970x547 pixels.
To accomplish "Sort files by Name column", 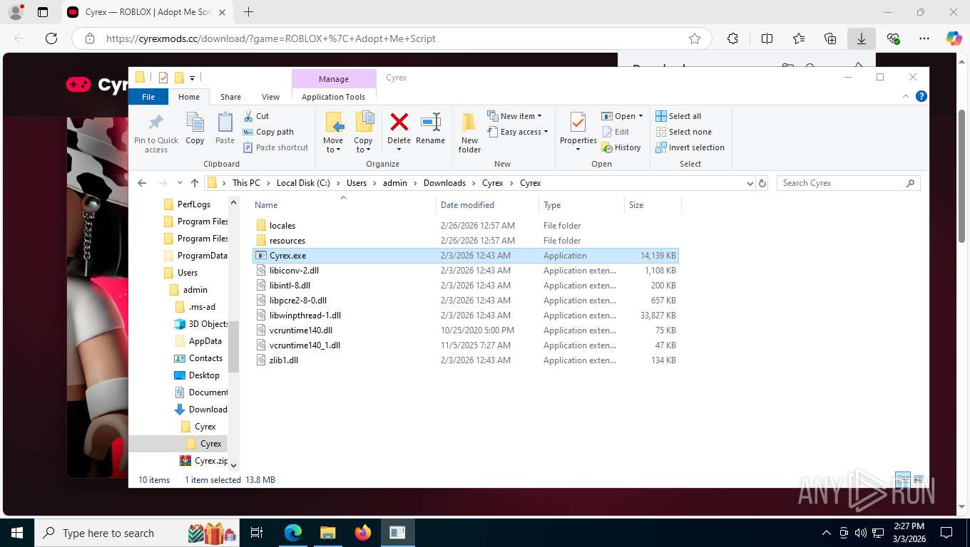I will click(x=343, y=205).
